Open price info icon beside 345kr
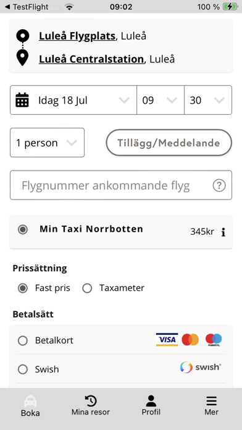242x430 pixels. point(223,232)
